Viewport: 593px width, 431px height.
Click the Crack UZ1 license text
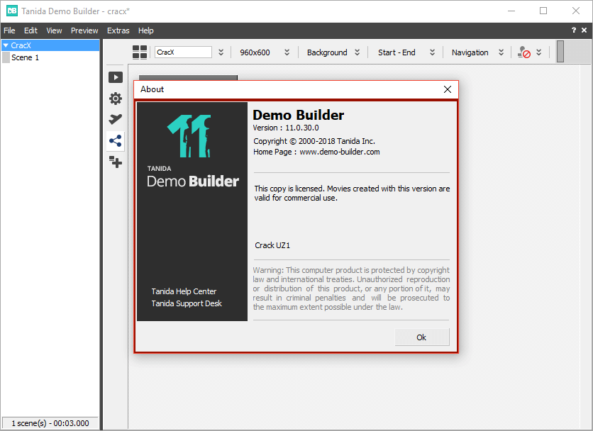(272, 245)
